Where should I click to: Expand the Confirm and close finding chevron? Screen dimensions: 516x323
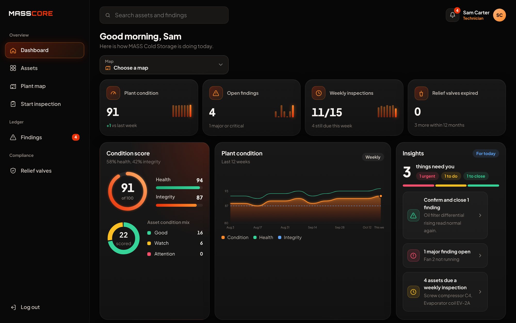(480, 215)
